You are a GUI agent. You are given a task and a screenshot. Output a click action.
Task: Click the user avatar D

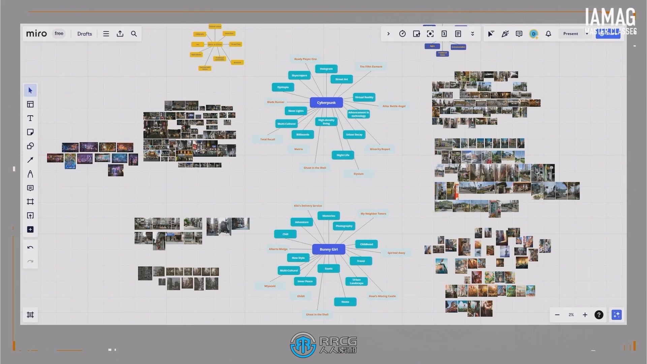533,34
